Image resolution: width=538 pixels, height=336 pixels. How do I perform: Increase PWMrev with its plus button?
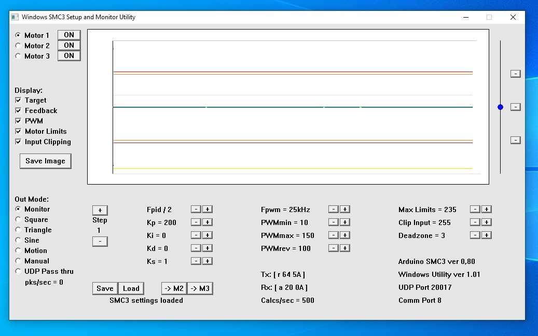point(345,248)
